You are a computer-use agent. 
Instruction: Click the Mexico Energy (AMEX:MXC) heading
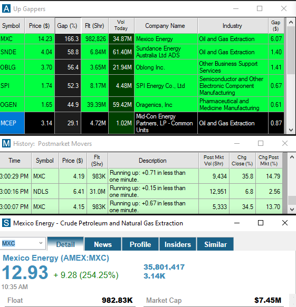pos(56,258)
